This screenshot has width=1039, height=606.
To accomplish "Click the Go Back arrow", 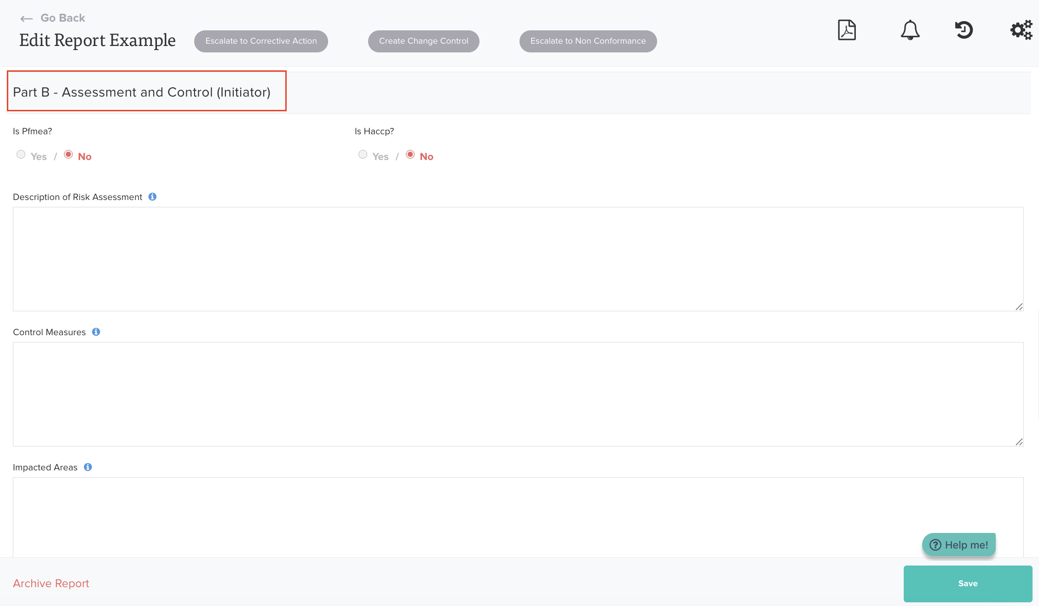I will (27, 18).
